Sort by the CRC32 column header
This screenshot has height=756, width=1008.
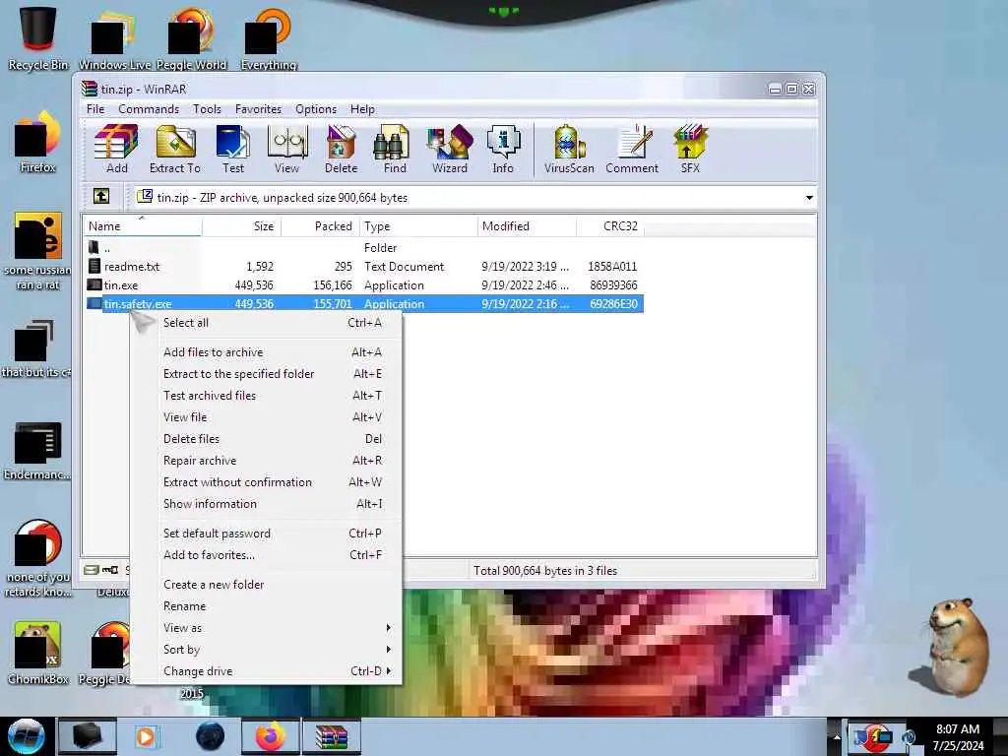click(610, 226)
